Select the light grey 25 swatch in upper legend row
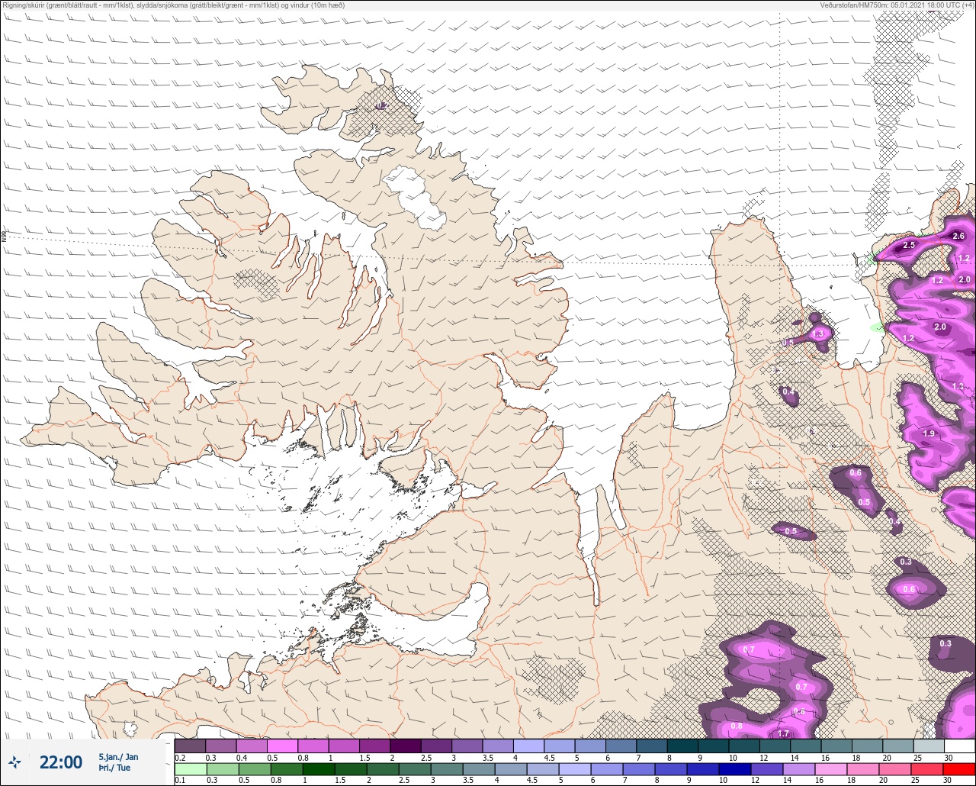 coord(929,746)
